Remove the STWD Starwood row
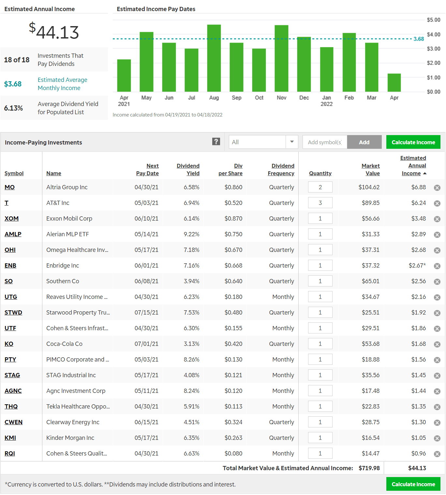The height and width of the screenshot is (495, 446). [437, 313]
